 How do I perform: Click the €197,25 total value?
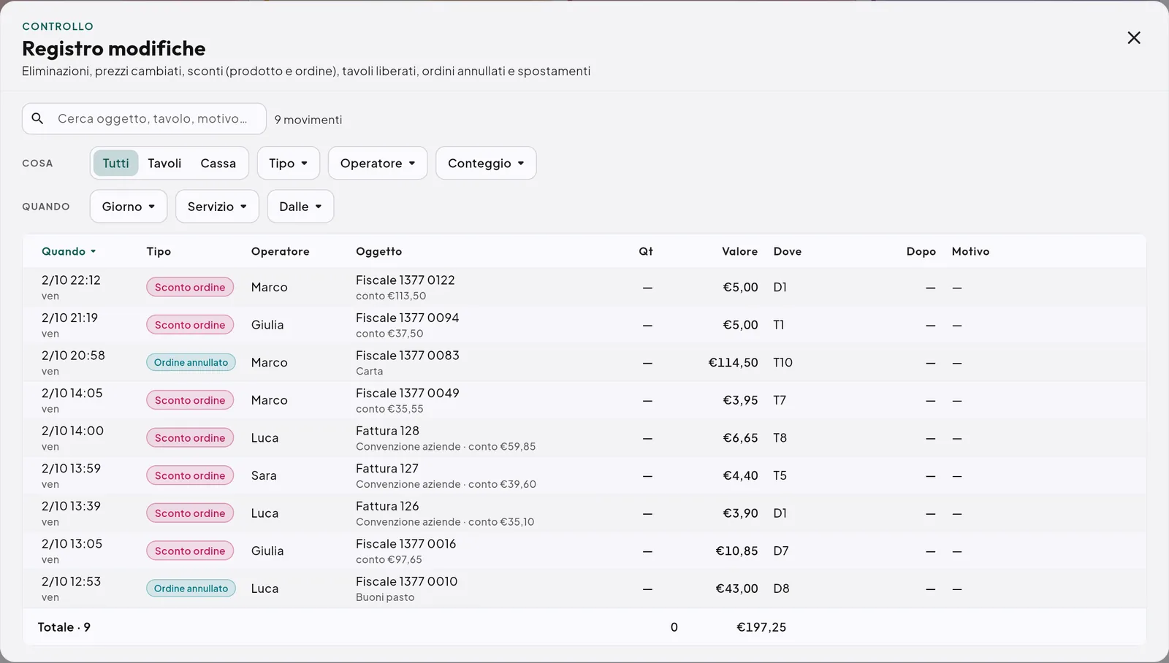pos(761,627)
